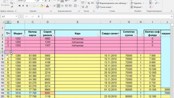Click the increase decimal places icon
The height and width of the screenshot is (98, 174).
[x=83, y=7]
